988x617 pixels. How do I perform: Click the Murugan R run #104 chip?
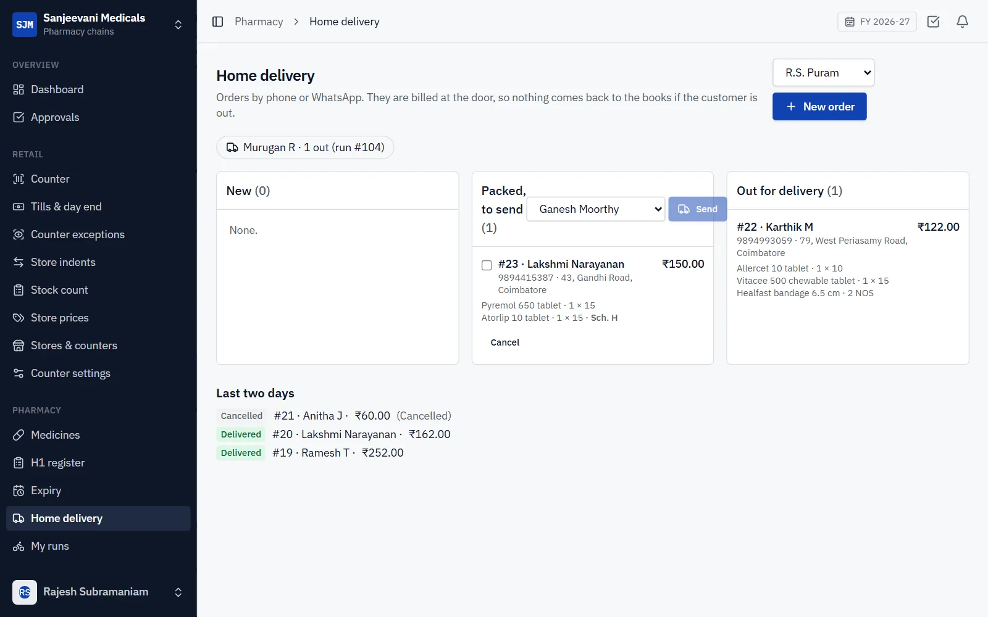[305, 147]
